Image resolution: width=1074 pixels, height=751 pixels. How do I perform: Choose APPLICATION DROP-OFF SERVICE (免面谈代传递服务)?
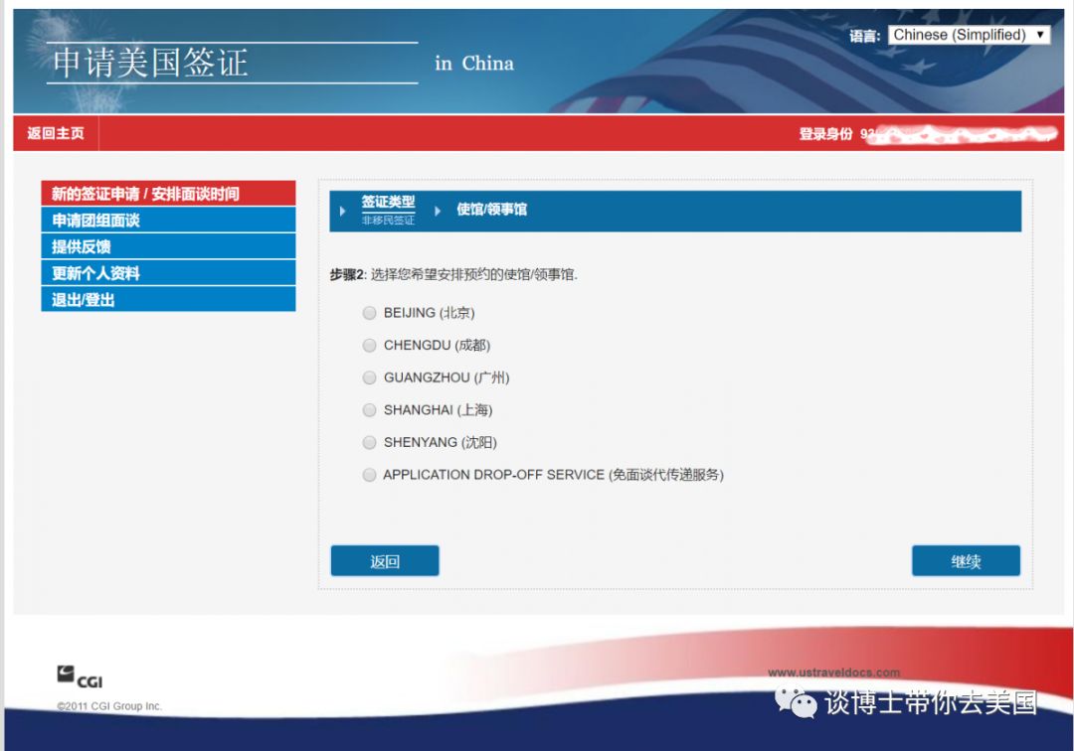(369, 475)
